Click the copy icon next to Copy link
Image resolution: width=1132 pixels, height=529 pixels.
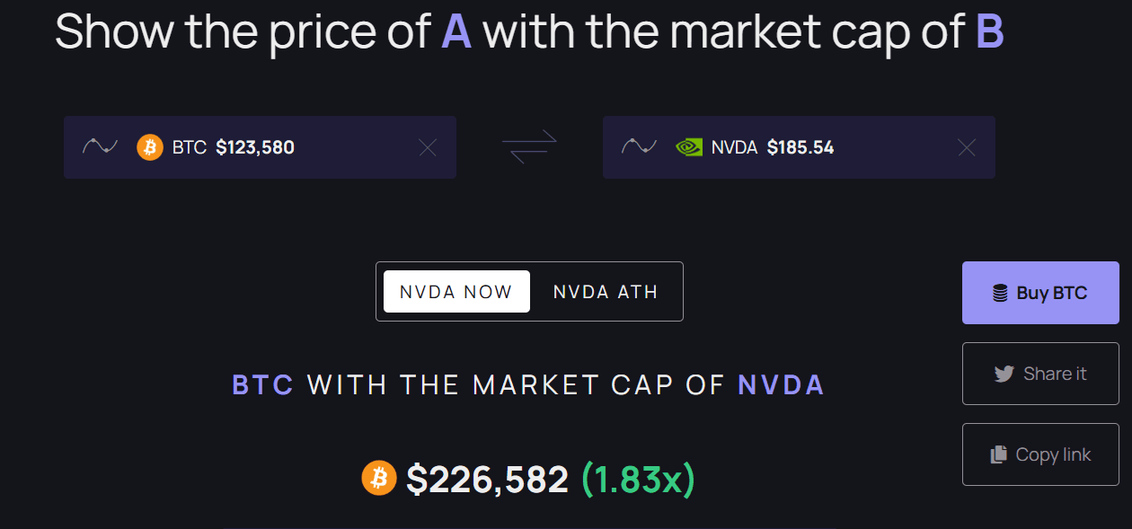[998, 454]
